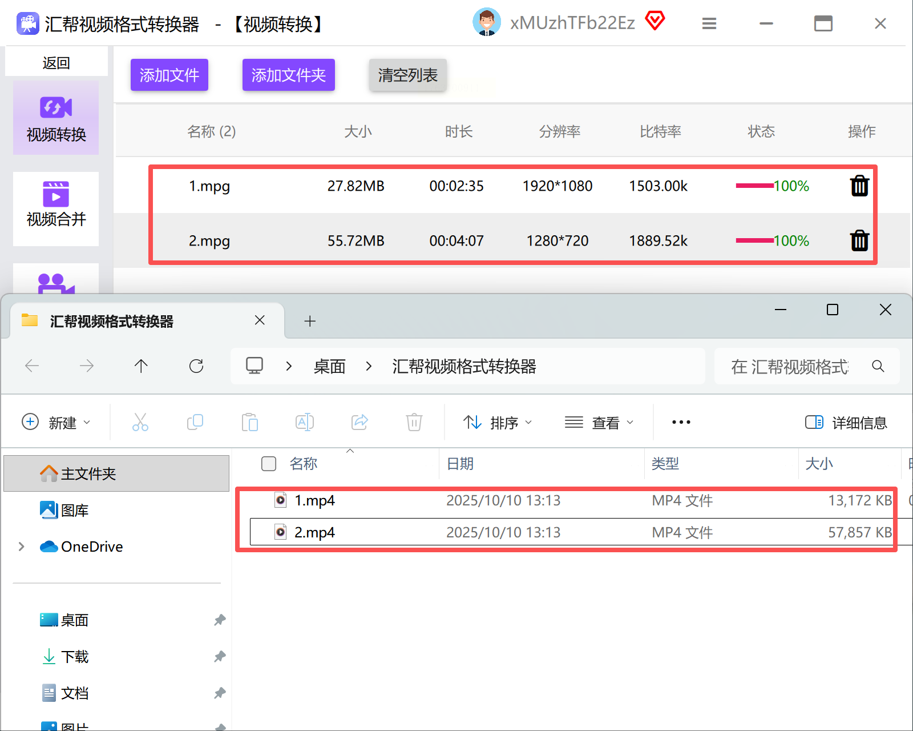Viewport: 913px width, 731px height.
Task: Open the 排序 sort dropdown
Action: coord(497,423)
